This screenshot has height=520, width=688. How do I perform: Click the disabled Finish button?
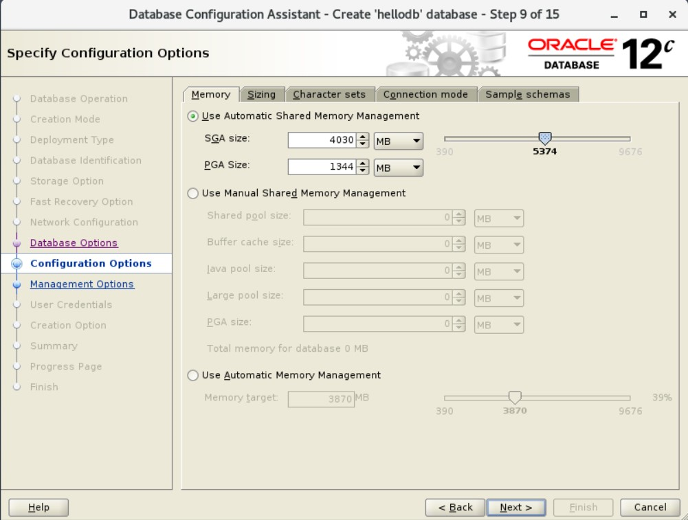(583, 507)
